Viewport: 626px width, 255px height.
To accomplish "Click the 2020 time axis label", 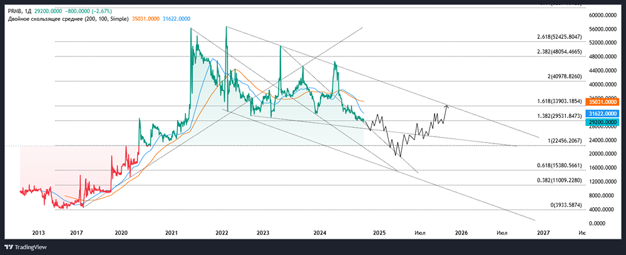I will (121, 232).
